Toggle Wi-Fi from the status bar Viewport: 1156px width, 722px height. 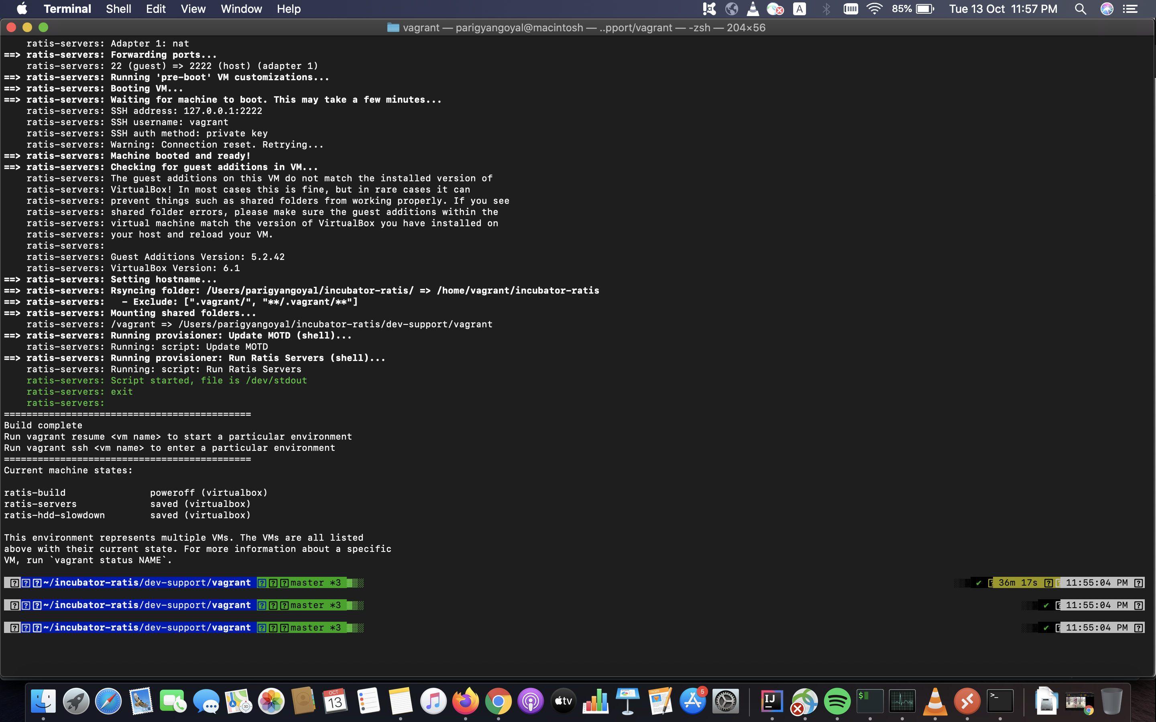[875, 8]
